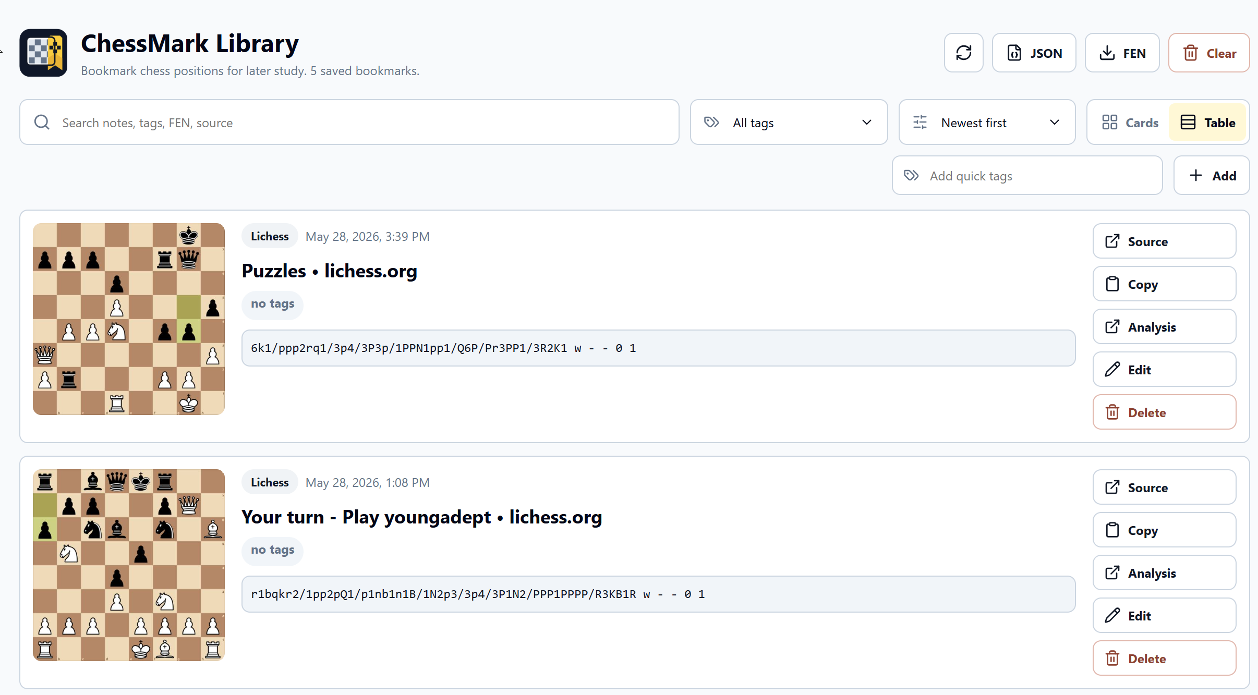This screenshot has height=695, width=1258.
Task: Click the Lichess badge on youngadept bookmark
Action: [x=270, y=482]
